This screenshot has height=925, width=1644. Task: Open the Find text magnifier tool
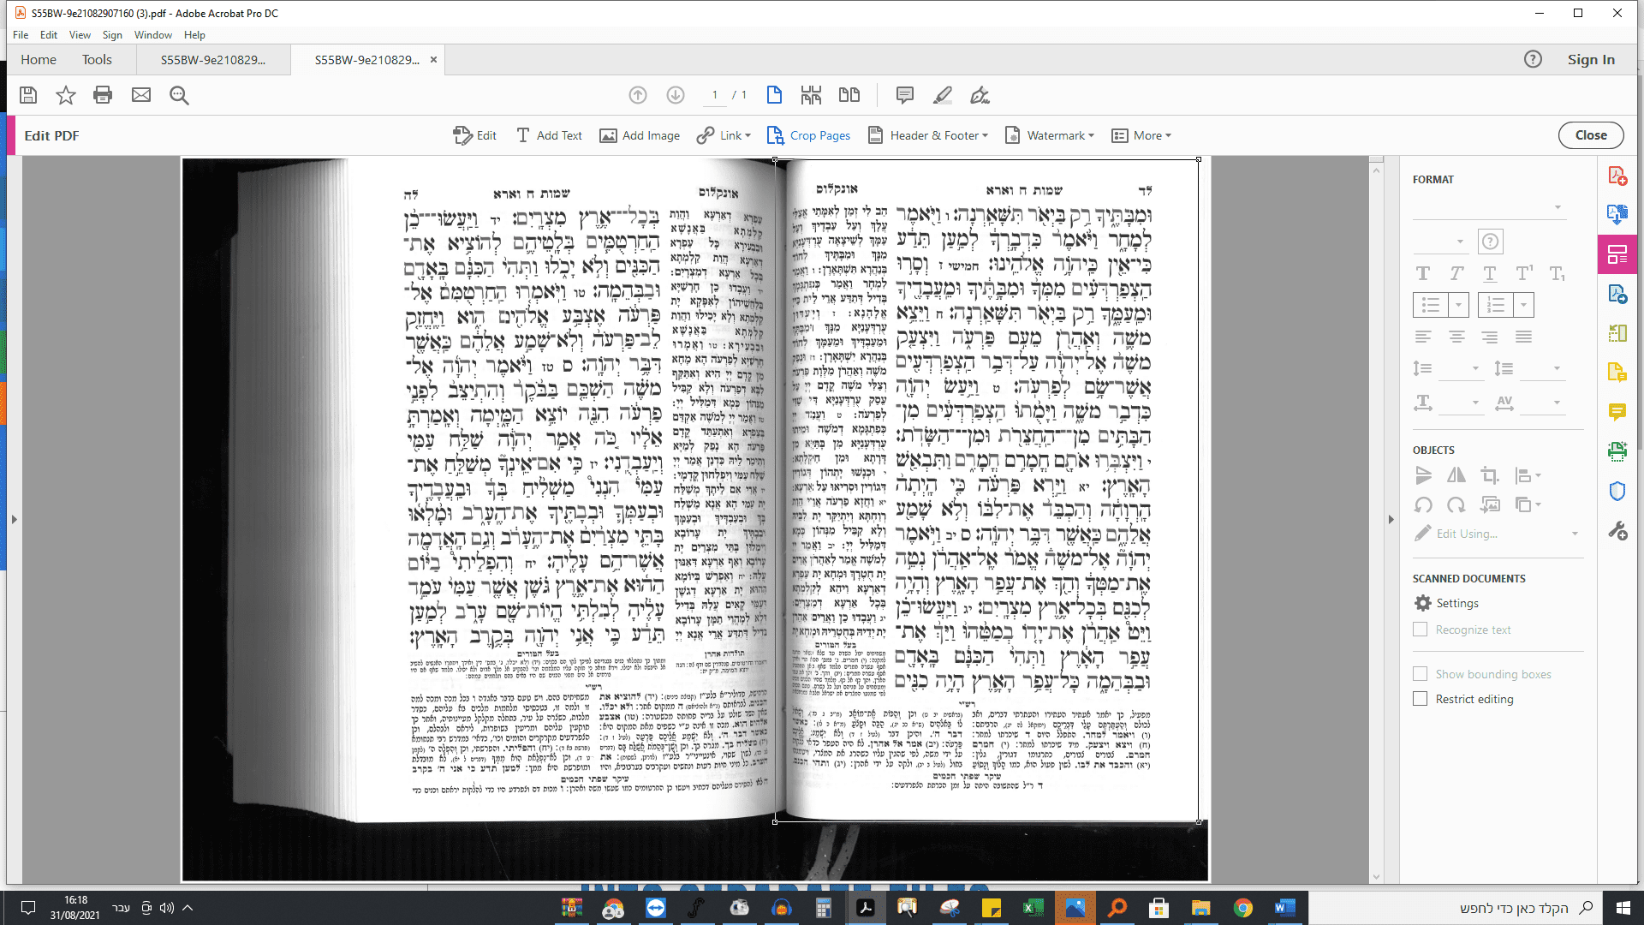[179, 95]
